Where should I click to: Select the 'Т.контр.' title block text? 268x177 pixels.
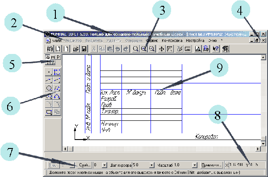coord(110,111)
